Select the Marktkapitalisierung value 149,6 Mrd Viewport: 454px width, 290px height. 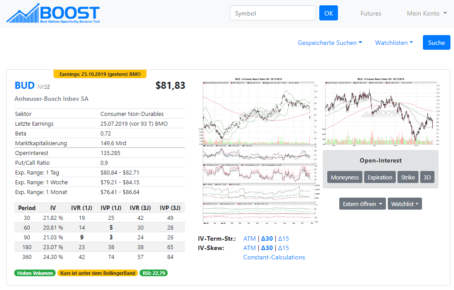tap(113, 143)
